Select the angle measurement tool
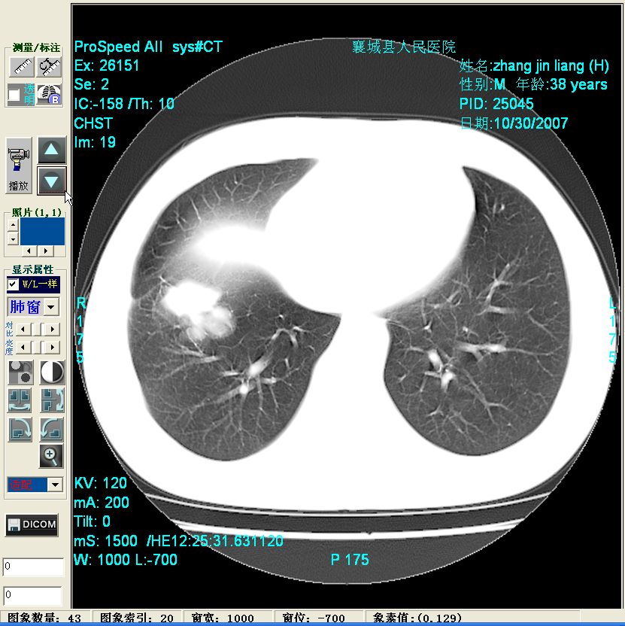 (50, 66)
